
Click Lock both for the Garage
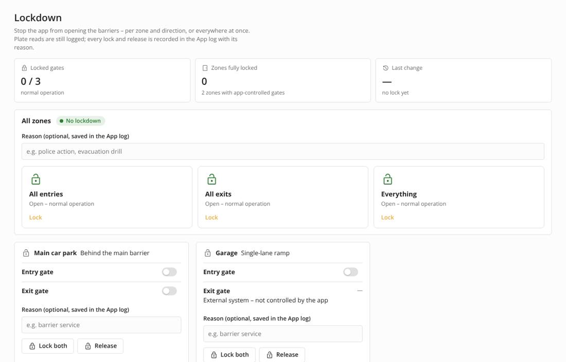(229, 355)
